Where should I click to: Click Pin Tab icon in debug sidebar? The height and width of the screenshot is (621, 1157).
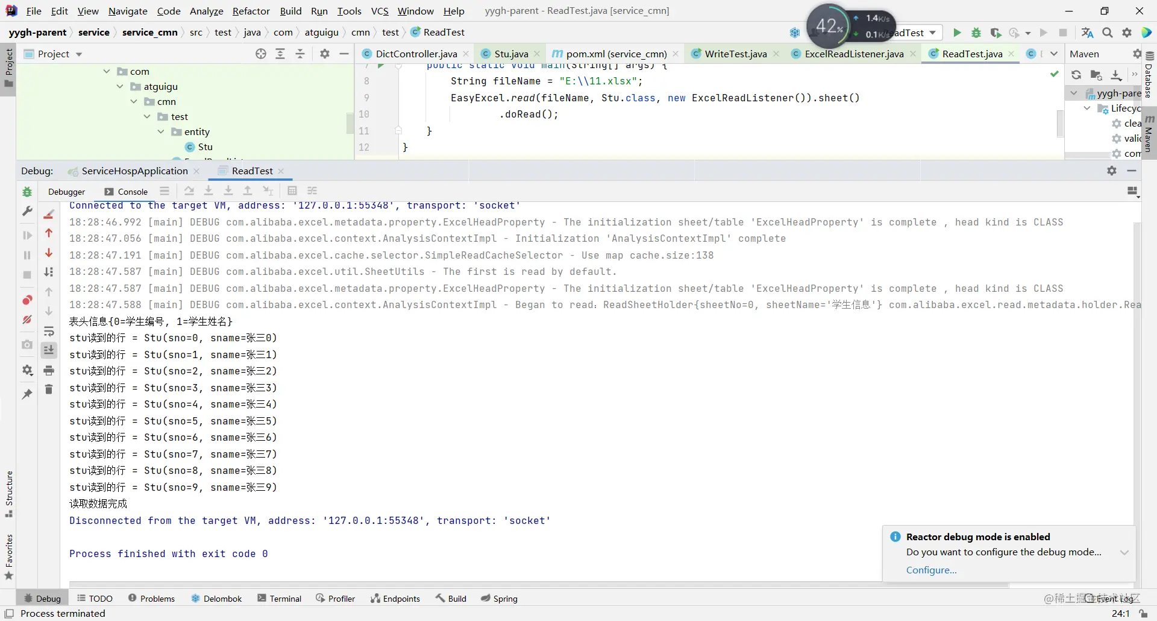[x=27, y=394]
